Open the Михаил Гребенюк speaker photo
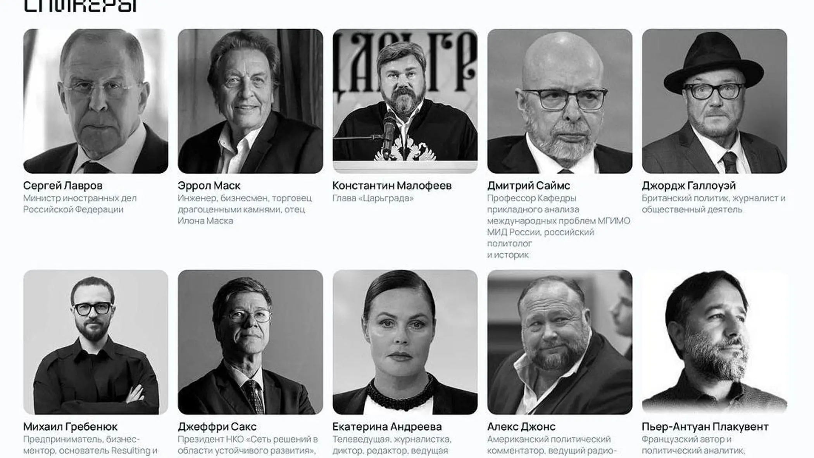 point(96,342)
